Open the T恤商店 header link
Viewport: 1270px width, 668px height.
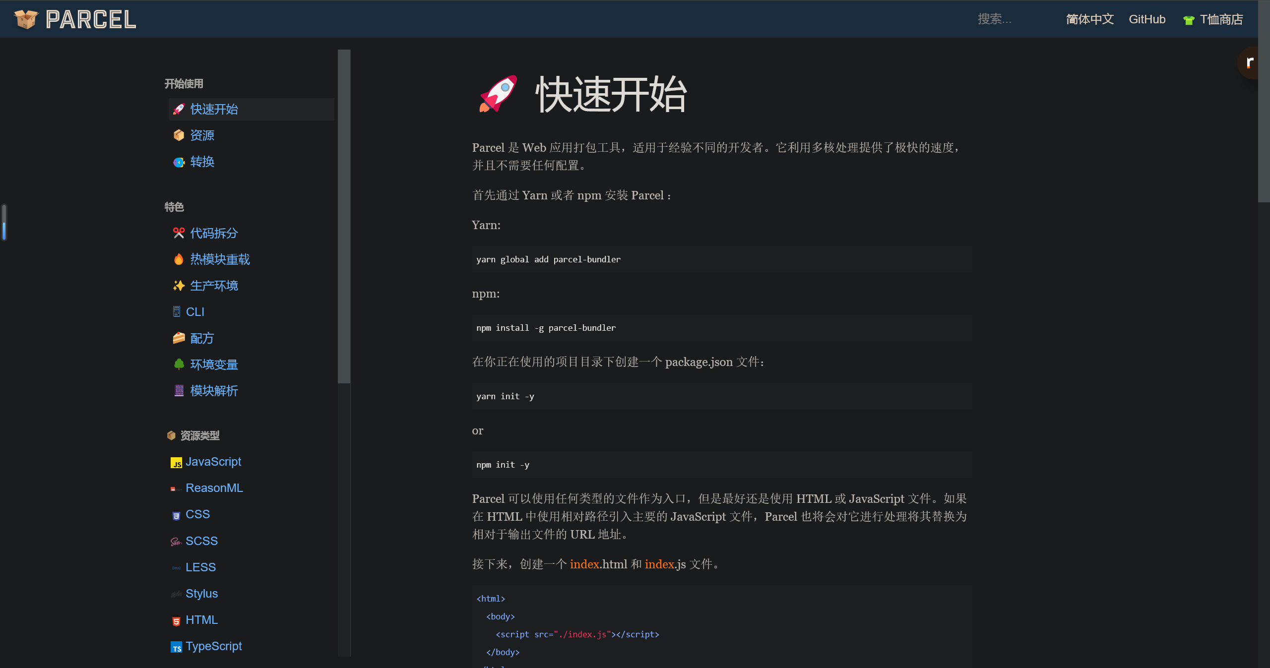[x=1221, y=19]
